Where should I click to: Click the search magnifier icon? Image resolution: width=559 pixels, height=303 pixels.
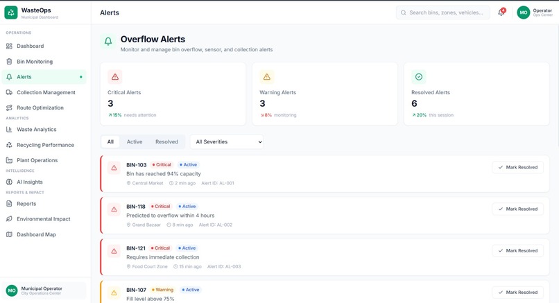click(403, 12)
